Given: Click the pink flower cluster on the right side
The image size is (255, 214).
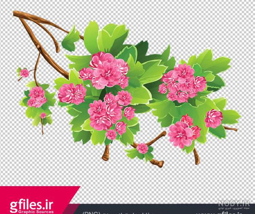Looking at the screenshot, I should (183, 83).
